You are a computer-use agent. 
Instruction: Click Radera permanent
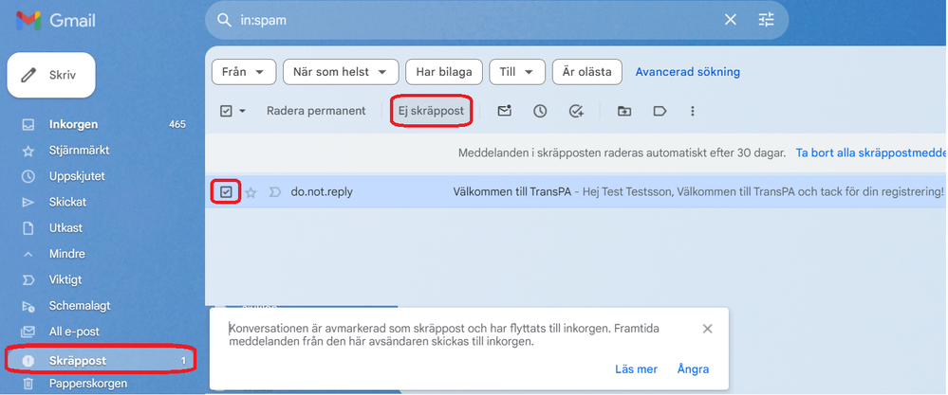[x=316, y=111]
